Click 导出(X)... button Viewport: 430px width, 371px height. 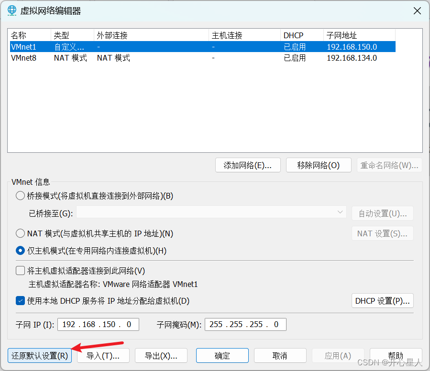(161, 356)
